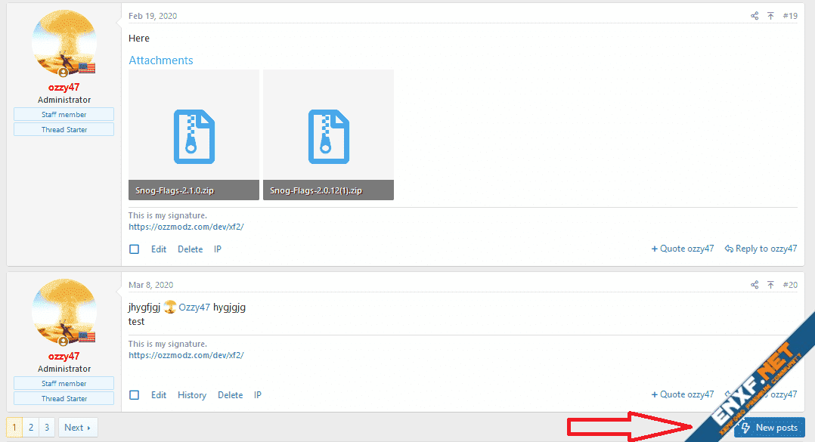Click ozzy47 avatar on post #19

(64, 44)
